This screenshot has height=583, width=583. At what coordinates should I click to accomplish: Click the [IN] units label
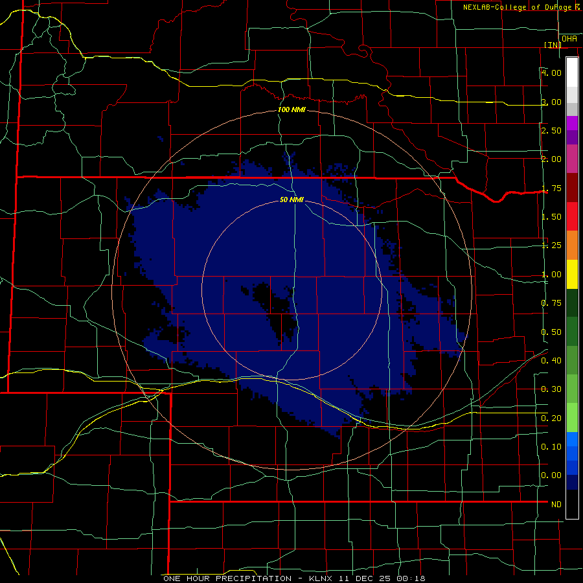tap(553, 45)
